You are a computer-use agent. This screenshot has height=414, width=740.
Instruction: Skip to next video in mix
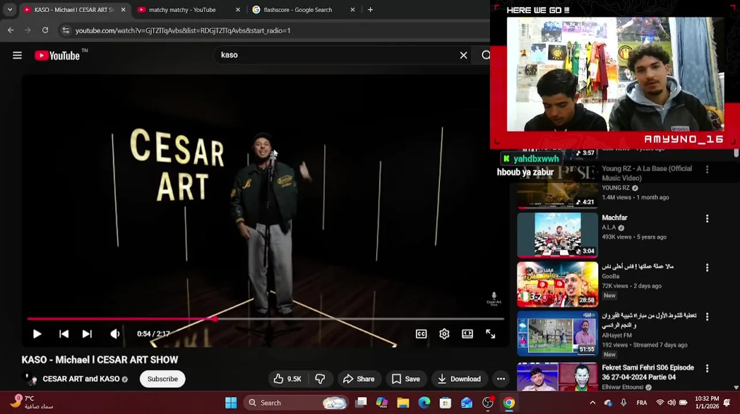87,333
